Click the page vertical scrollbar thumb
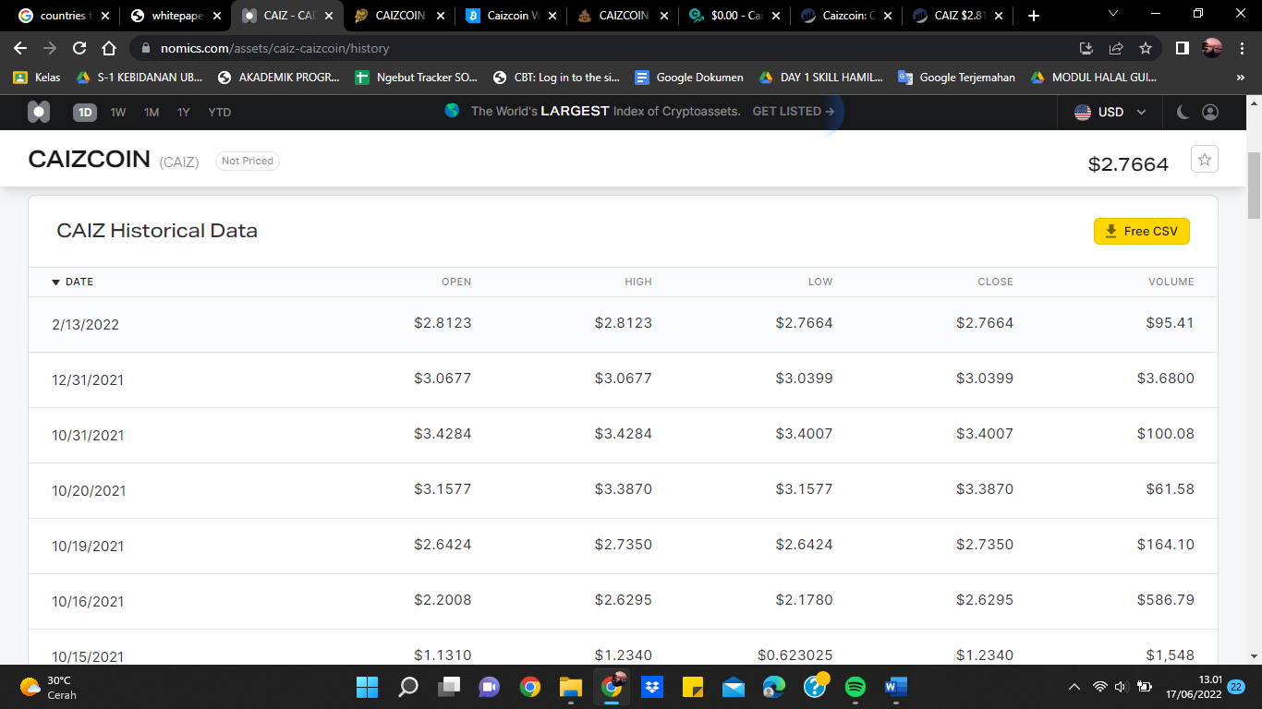Image resolution: width=1262 pixels, height=709 pixels. point(1254,185)
